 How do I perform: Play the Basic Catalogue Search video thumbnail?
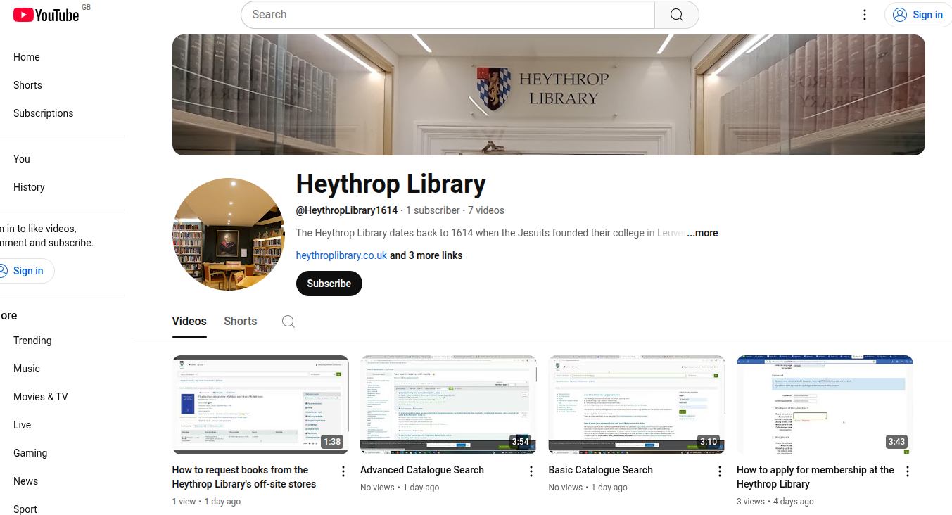click(x=635, y=405)
